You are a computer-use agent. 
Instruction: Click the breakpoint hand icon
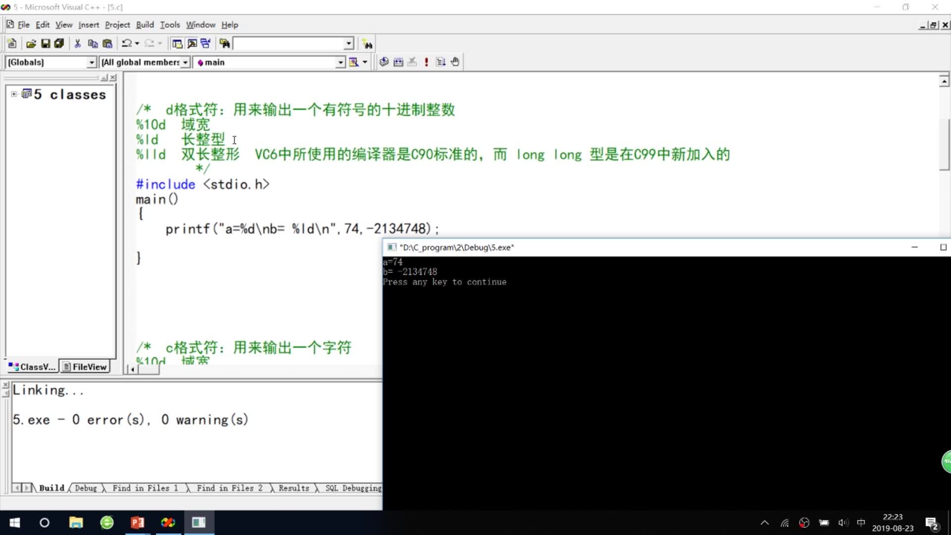(x=455, y=62)
